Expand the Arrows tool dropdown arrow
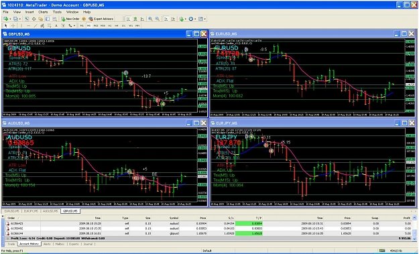Viewport: 419px width, 254px height. tap(74, 25)
